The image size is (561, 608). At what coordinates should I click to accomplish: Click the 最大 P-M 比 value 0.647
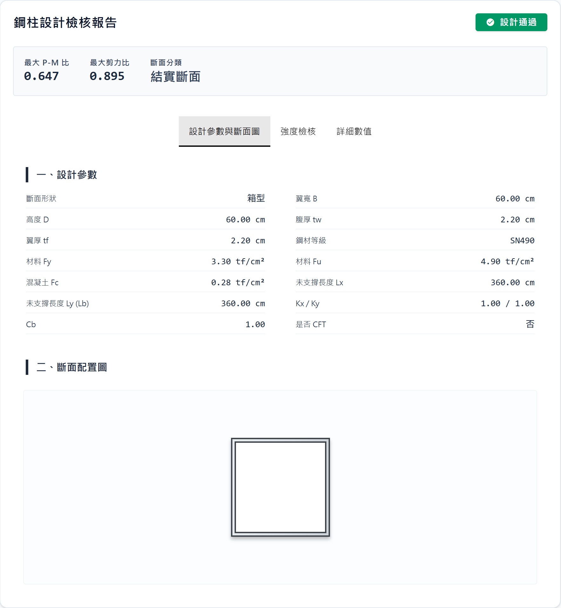coord(41,76)
